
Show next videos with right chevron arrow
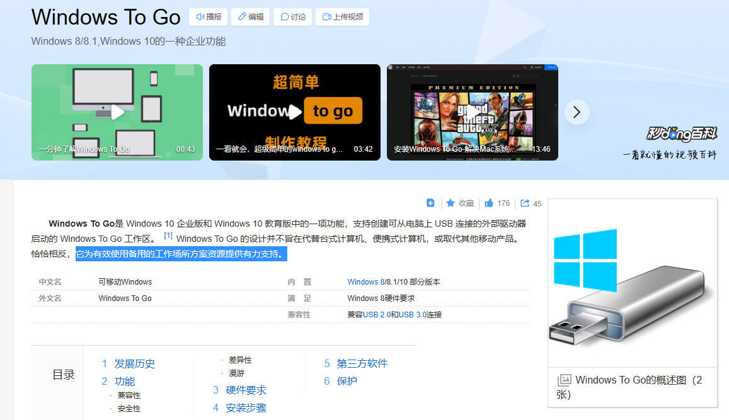coord(577,113)
